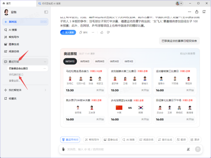Like the answer with thumbs up

click(x=102, y=32)
